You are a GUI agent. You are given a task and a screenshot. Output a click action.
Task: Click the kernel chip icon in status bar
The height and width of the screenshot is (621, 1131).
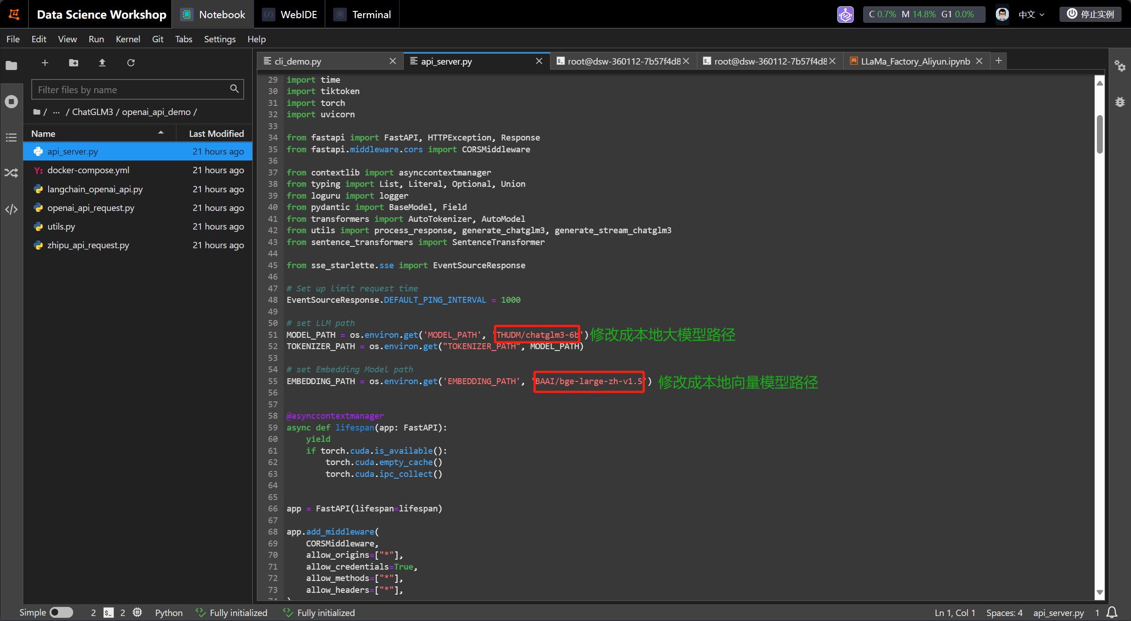[x=137, y=612]
